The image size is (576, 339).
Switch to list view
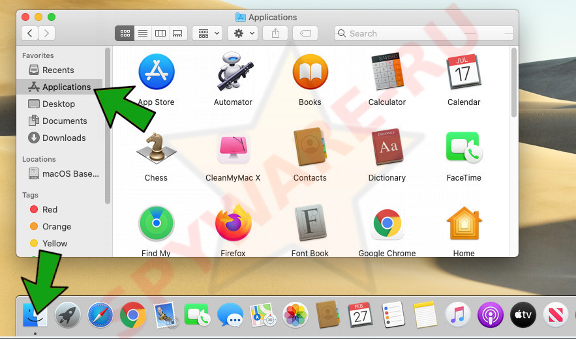pyautogui.click(x=143, y=33)
